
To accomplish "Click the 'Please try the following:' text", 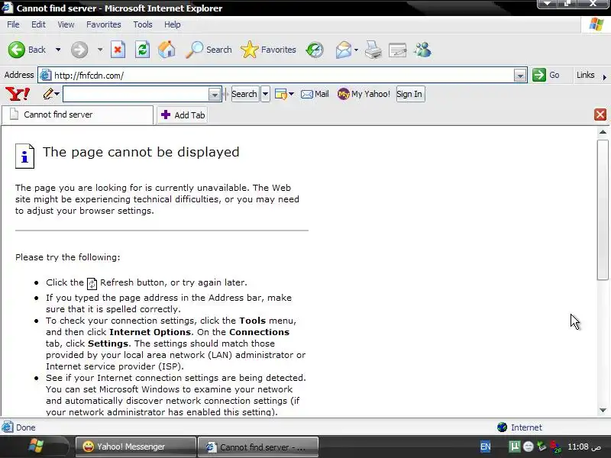I will (68, 257).
